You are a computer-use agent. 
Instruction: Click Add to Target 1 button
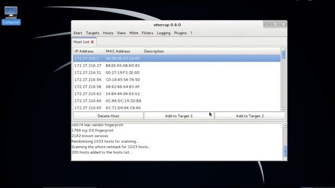click(x=179, y=116)
